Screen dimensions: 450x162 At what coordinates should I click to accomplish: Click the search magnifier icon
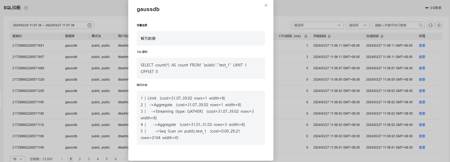[421, 25]
